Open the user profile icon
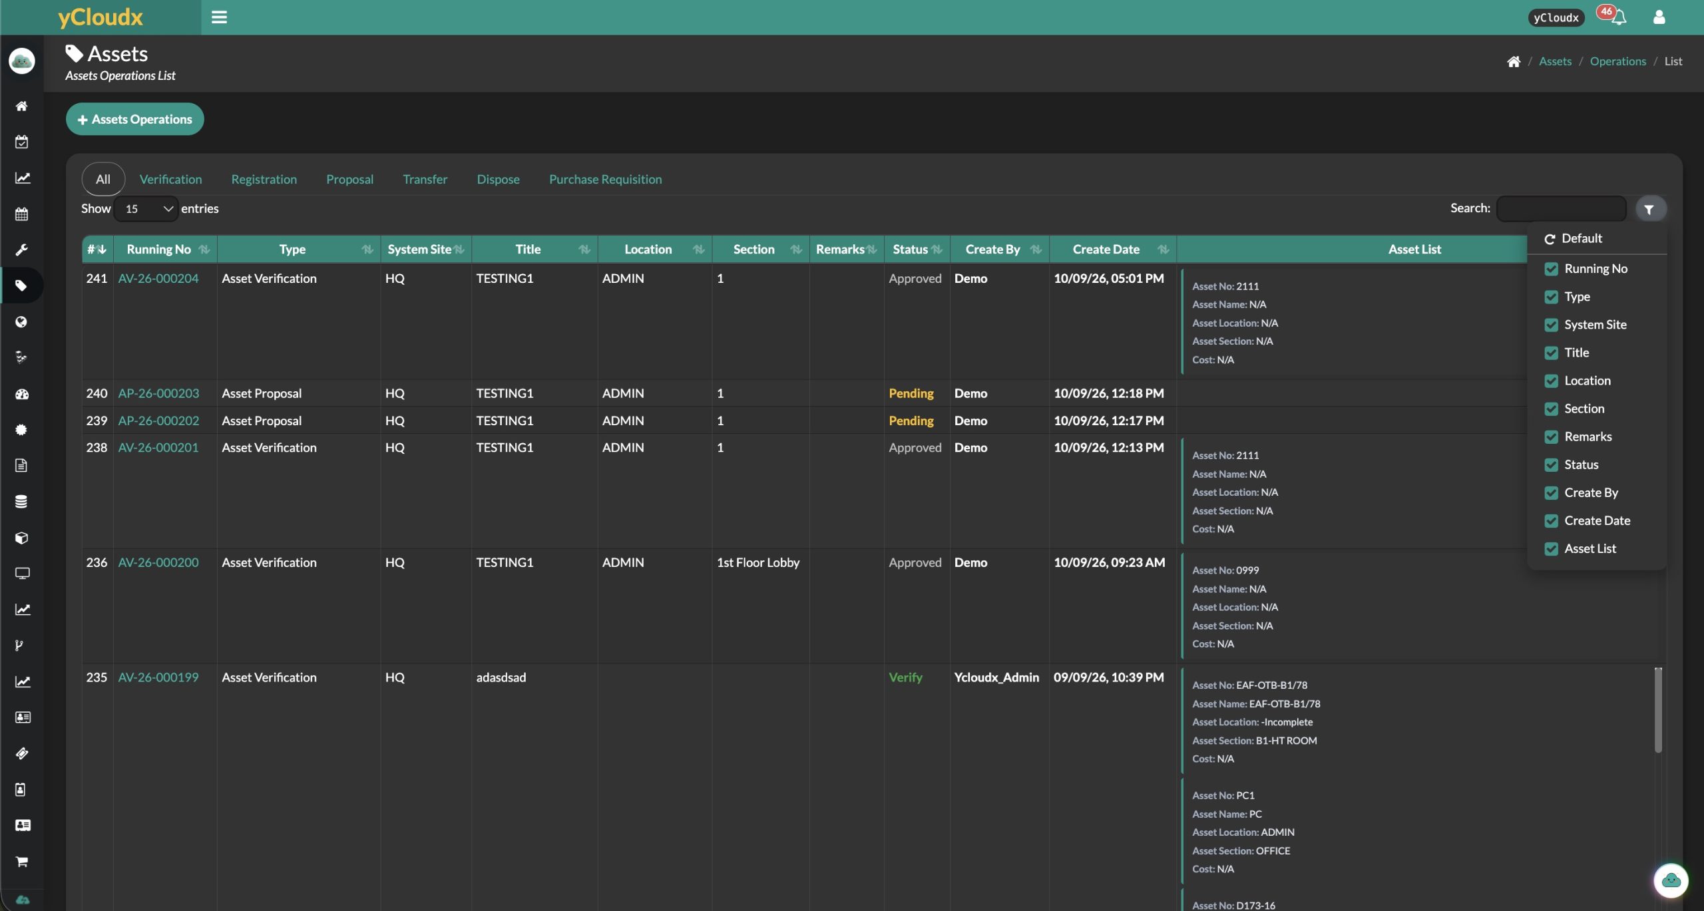Image resolution: width=1704 pixels, height=911 pixels. click(1659, 17)
